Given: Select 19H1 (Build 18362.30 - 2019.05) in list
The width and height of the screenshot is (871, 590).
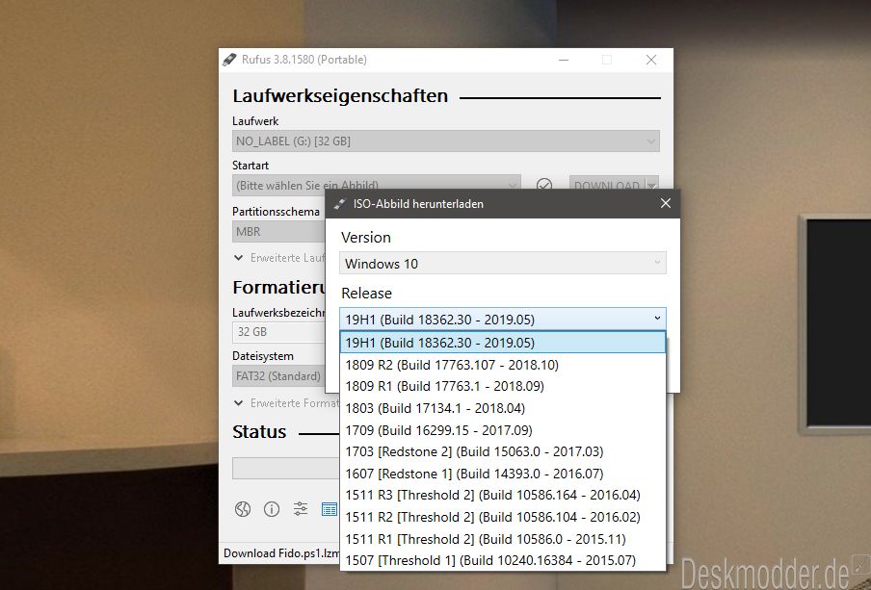Looking at the screenshot, I should [x=503, y=343].
